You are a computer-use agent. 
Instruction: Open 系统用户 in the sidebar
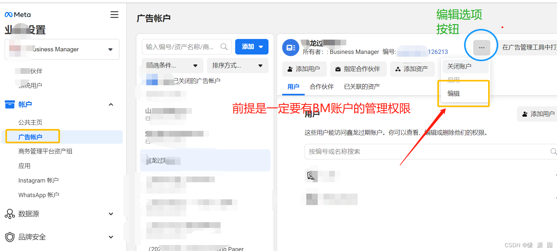tap(30, 86)
